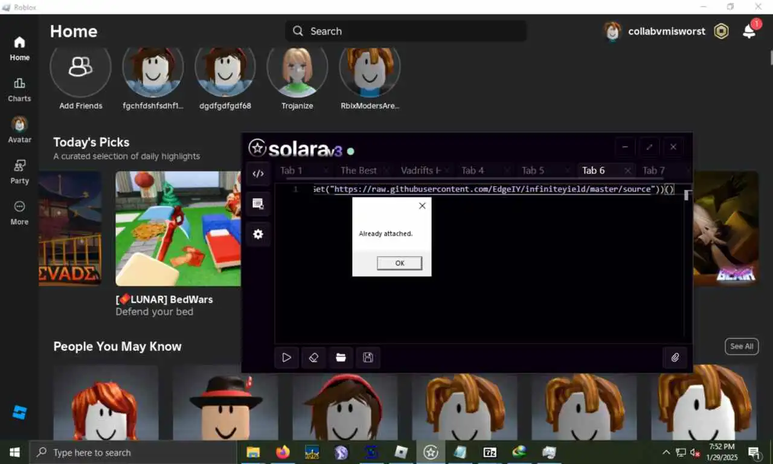
Task: Open suggested person with black fedora
Action: pos(225,402)
